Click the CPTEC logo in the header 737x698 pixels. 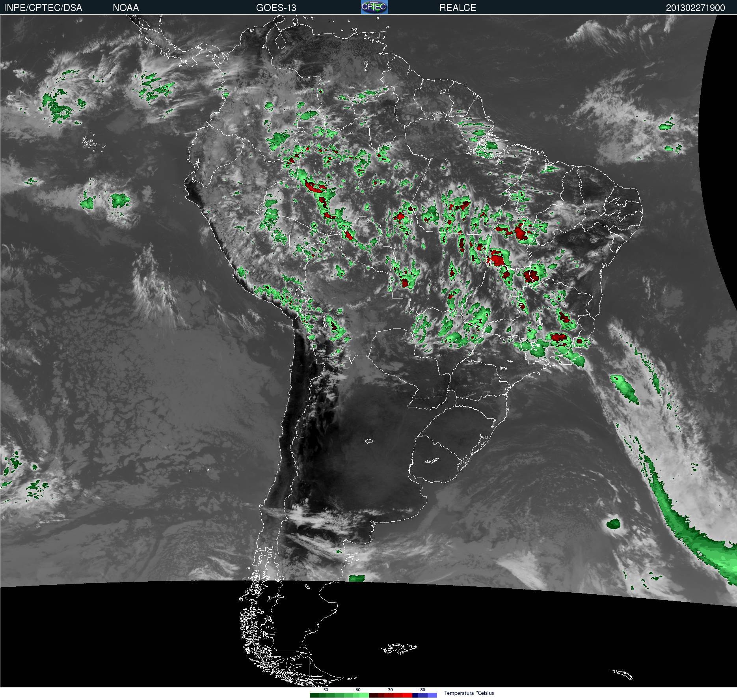click(374, 7)
